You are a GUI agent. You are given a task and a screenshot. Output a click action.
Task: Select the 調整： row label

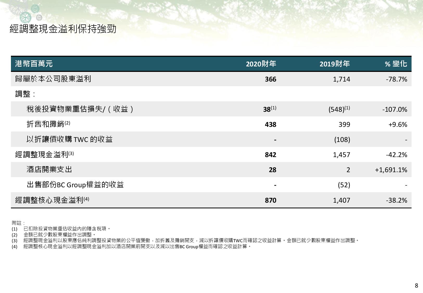[x=25, y=94]
